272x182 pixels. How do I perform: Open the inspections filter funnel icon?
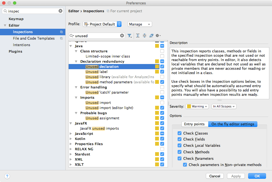(130, 36)
